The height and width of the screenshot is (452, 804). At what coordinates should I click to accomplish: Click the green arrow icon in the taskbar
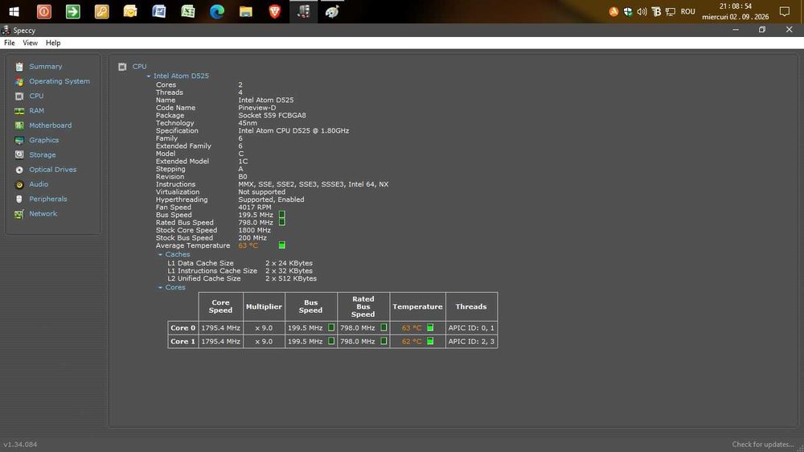click(x=73, y=11)
